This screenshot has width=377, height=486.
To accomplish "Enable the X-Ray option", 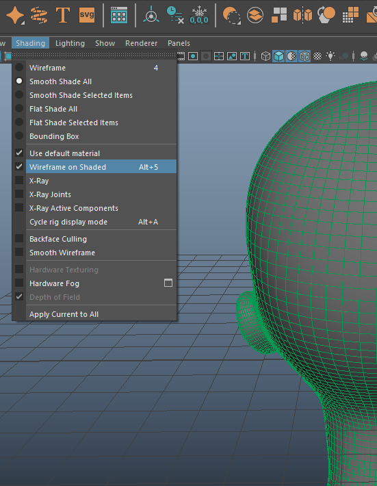I will tap(94, 181).
